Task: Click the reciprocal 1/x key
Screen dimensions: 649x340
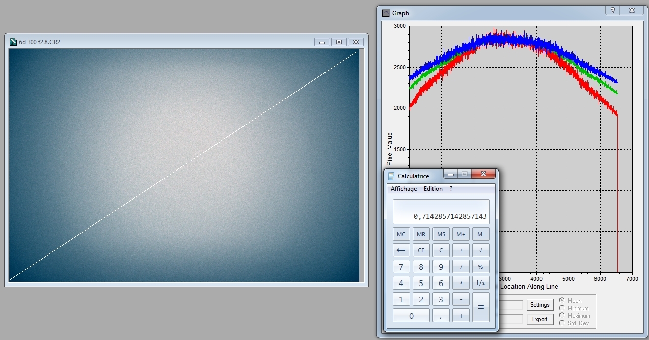Action: (x=481, y=283)
